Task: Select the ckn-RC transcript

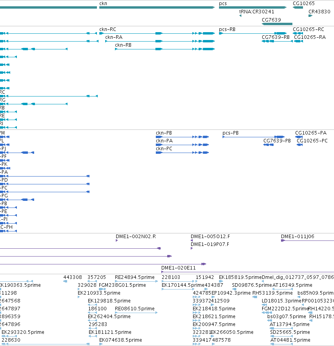Action: (x=157, y=33)
